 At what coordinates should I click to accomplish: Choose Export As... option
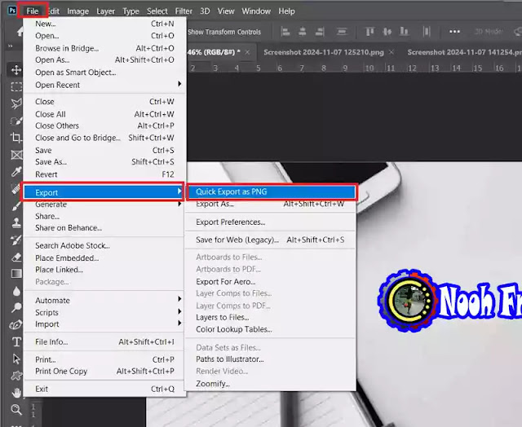[x=272, y=204]
